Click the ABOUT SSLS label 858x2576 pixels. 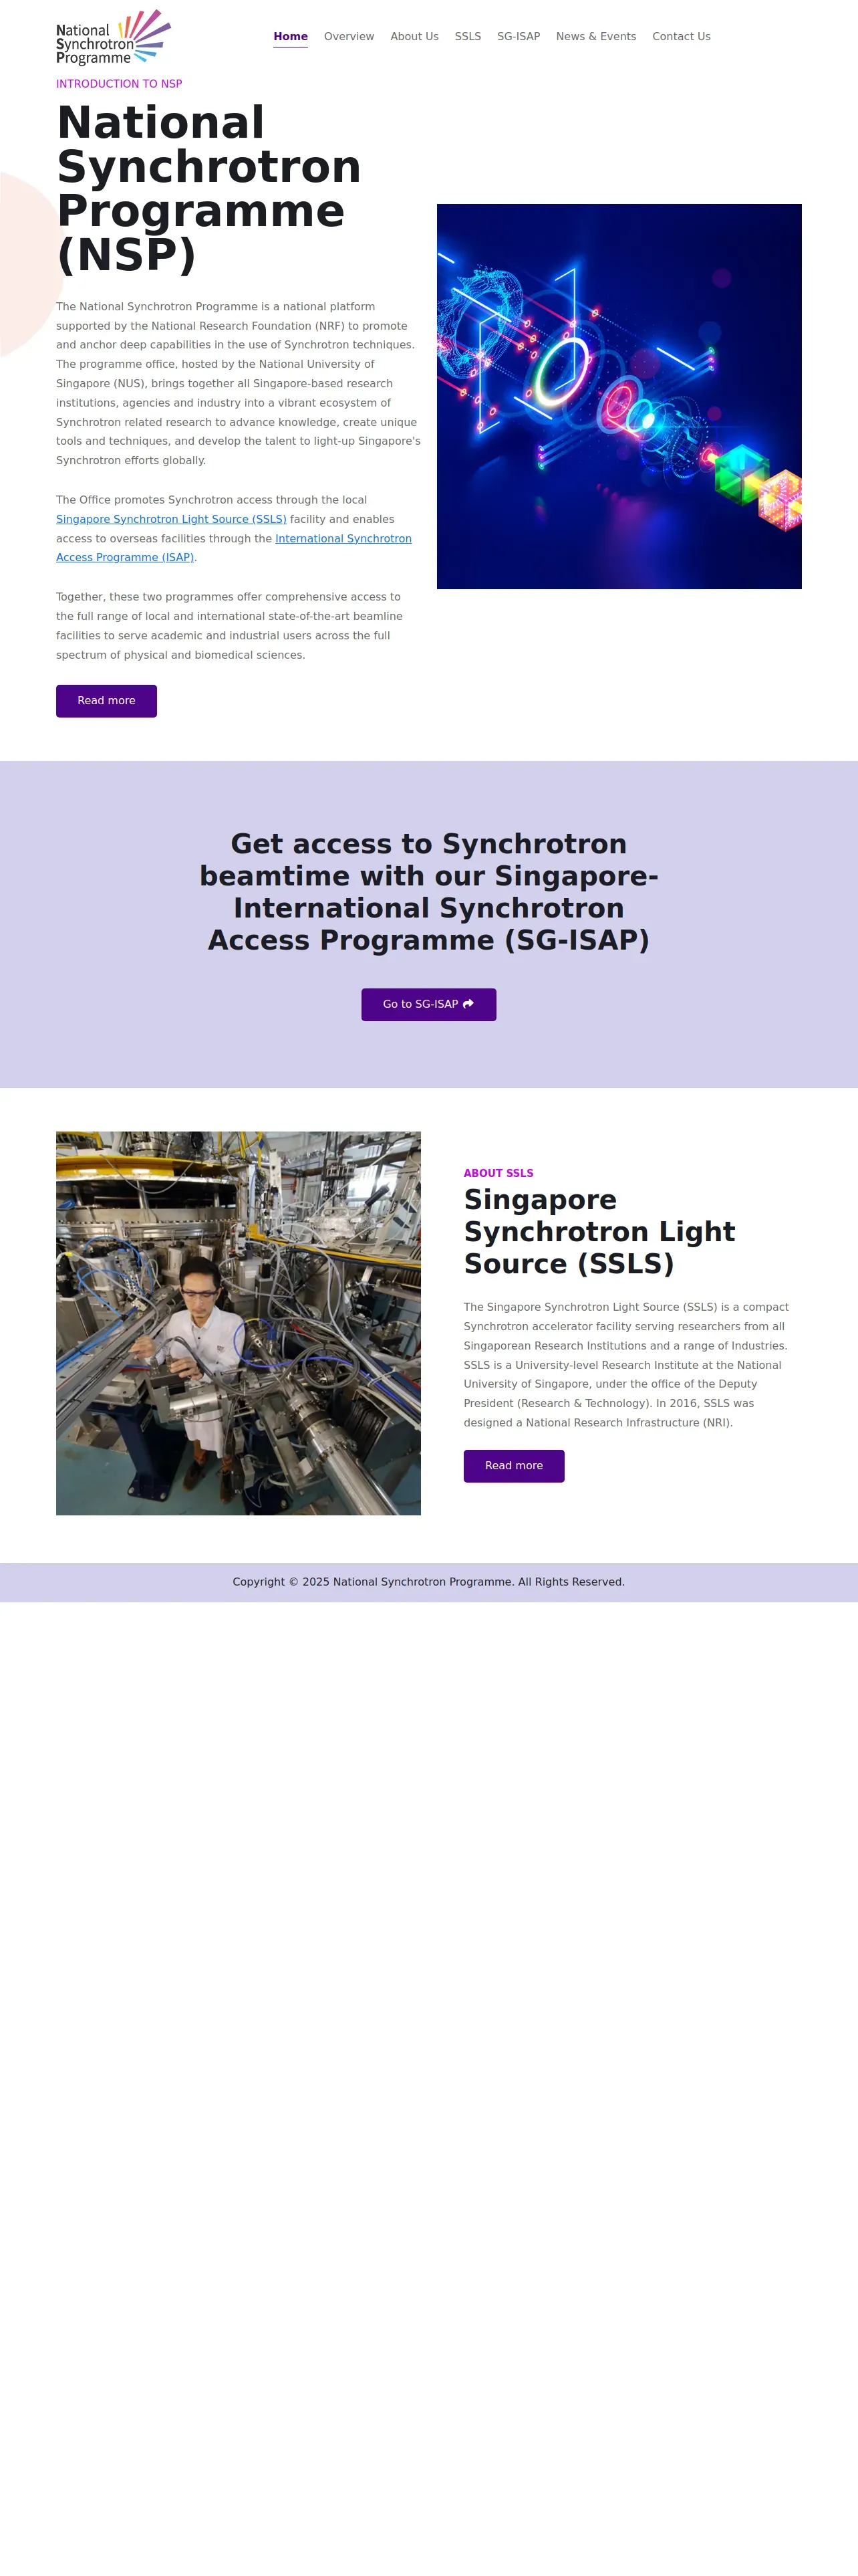tap(498, 1173)
